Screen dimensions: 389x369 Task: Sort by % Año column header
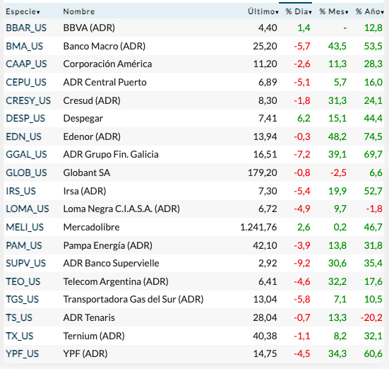click(370, 11)
